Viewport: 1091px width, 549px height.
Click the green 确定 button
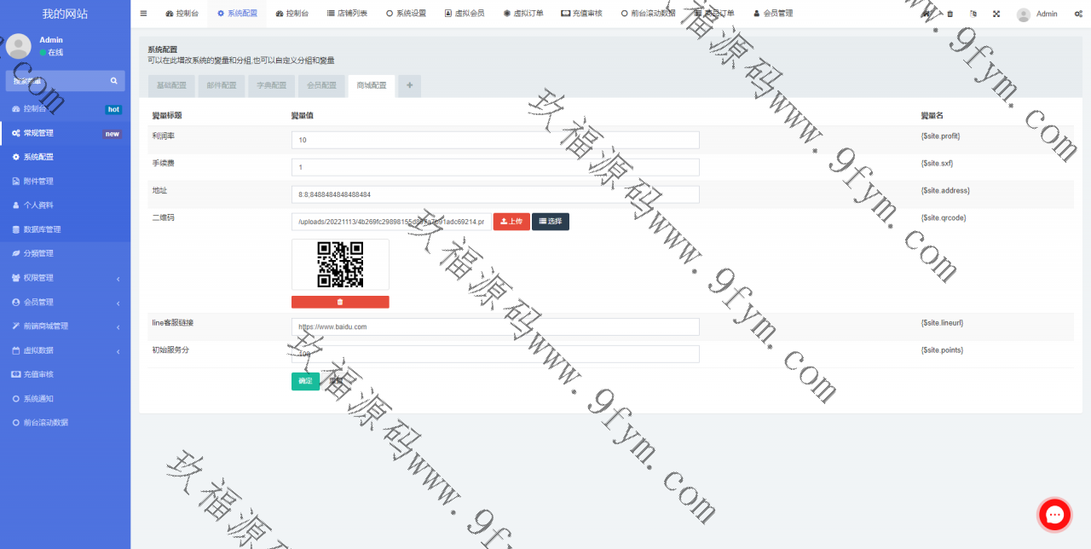[305, 381]
